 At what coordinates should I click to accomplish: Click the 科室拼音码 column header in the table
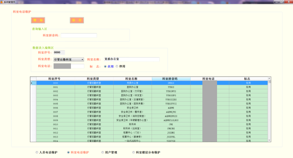(x=171, y=79)
